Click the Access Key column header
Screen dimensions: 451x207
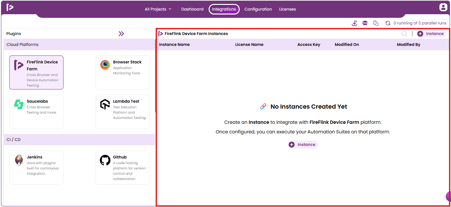309,45
